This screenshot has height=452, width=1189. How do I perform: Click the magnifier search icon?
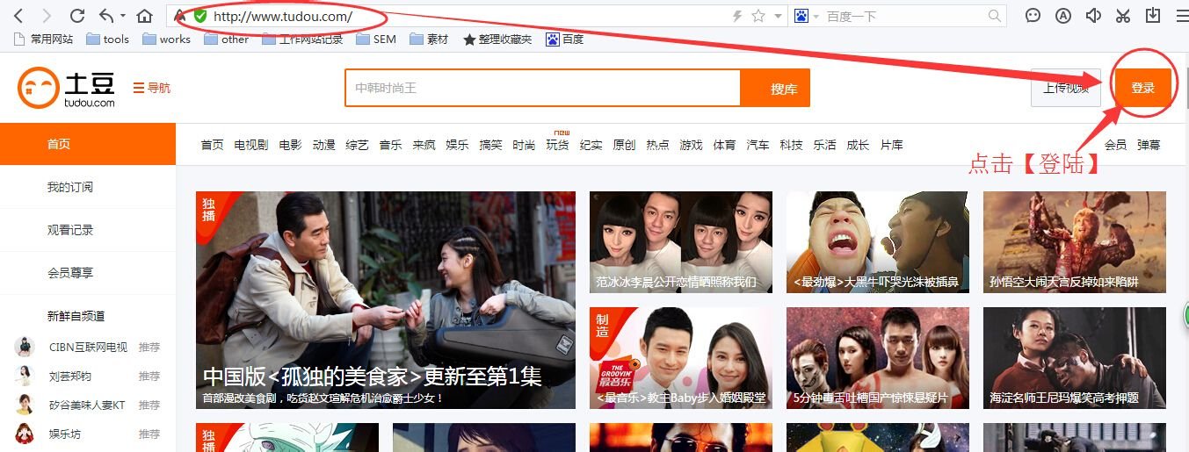995,16
